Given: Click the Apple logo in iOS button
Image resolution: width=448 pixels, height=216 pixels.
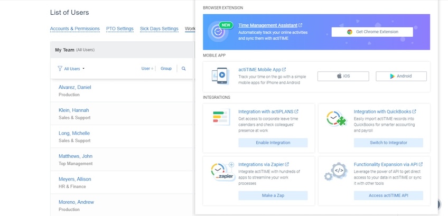Looking at the screenshot, I should pos(339,76).
